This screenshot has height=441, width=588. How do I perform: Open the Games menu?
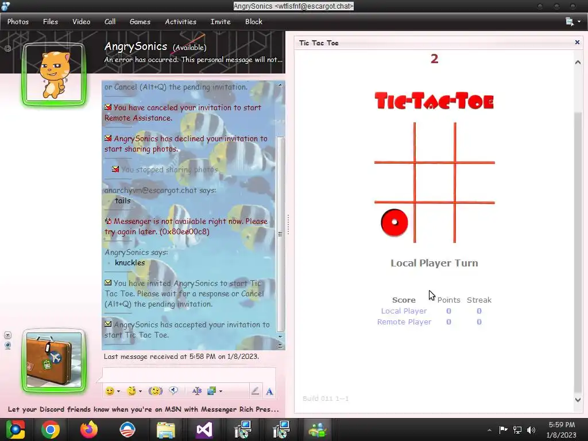click(x=140, y=22)
